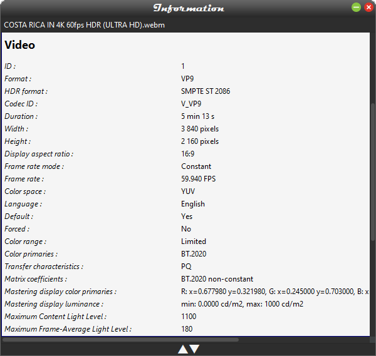
Task: Click the Information title text
Action: (x=189, y=8)
